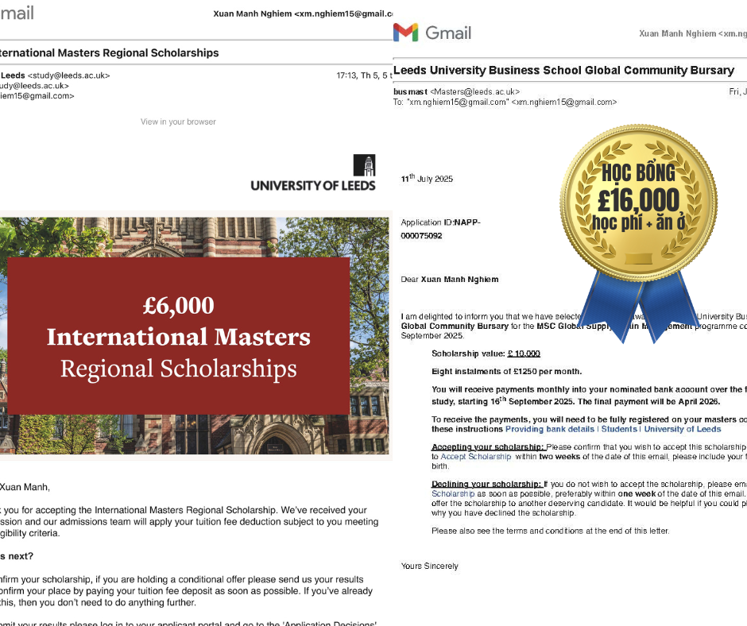The image size is (747, 626).
Task: Open the 'Providing bank details' link
Action: [x=550, y=429]
